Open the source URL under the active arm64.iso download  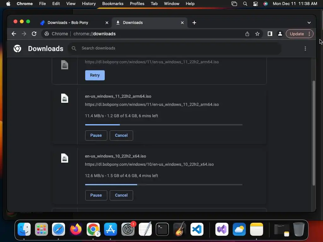click(152, 105)
